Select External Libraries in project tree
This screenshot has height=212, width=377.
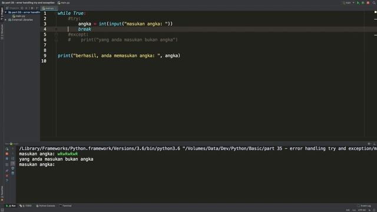click(x=21, y=19)
